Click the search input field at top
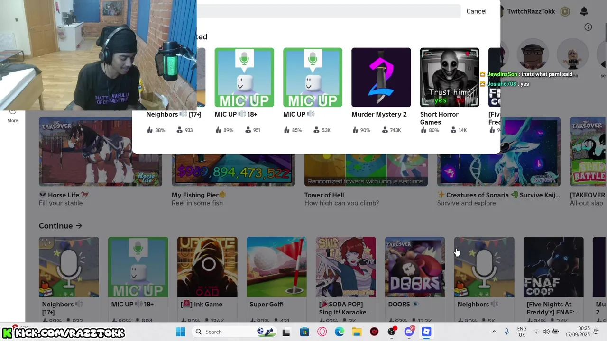The image size is (607, 341). point(329,11)
